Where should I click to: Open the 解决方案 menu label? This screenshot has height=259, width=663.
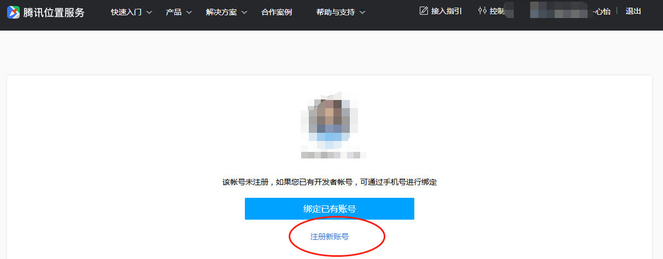tap(221, 12)
